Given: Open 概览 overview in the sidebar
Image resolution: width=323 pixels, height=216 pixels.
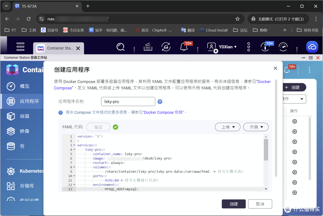Looking at the screenshot, I should (22, 86).
